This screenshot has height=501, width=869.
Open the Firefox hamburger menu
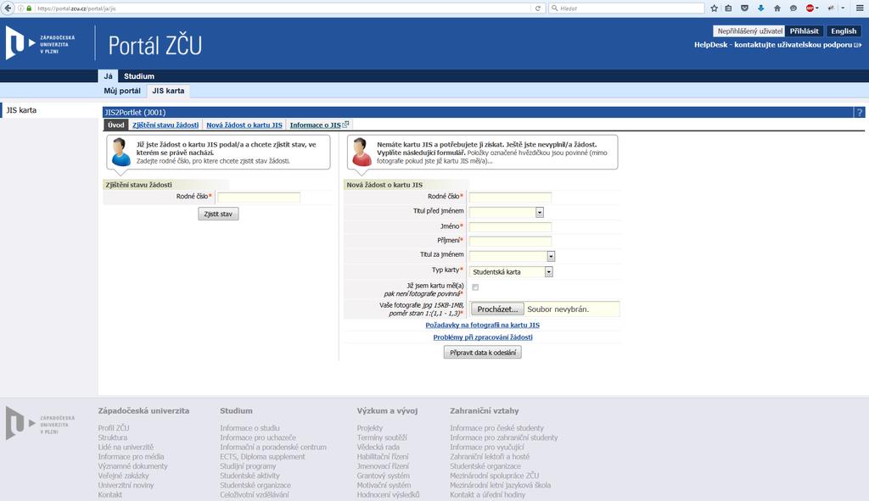click(860, 8)
